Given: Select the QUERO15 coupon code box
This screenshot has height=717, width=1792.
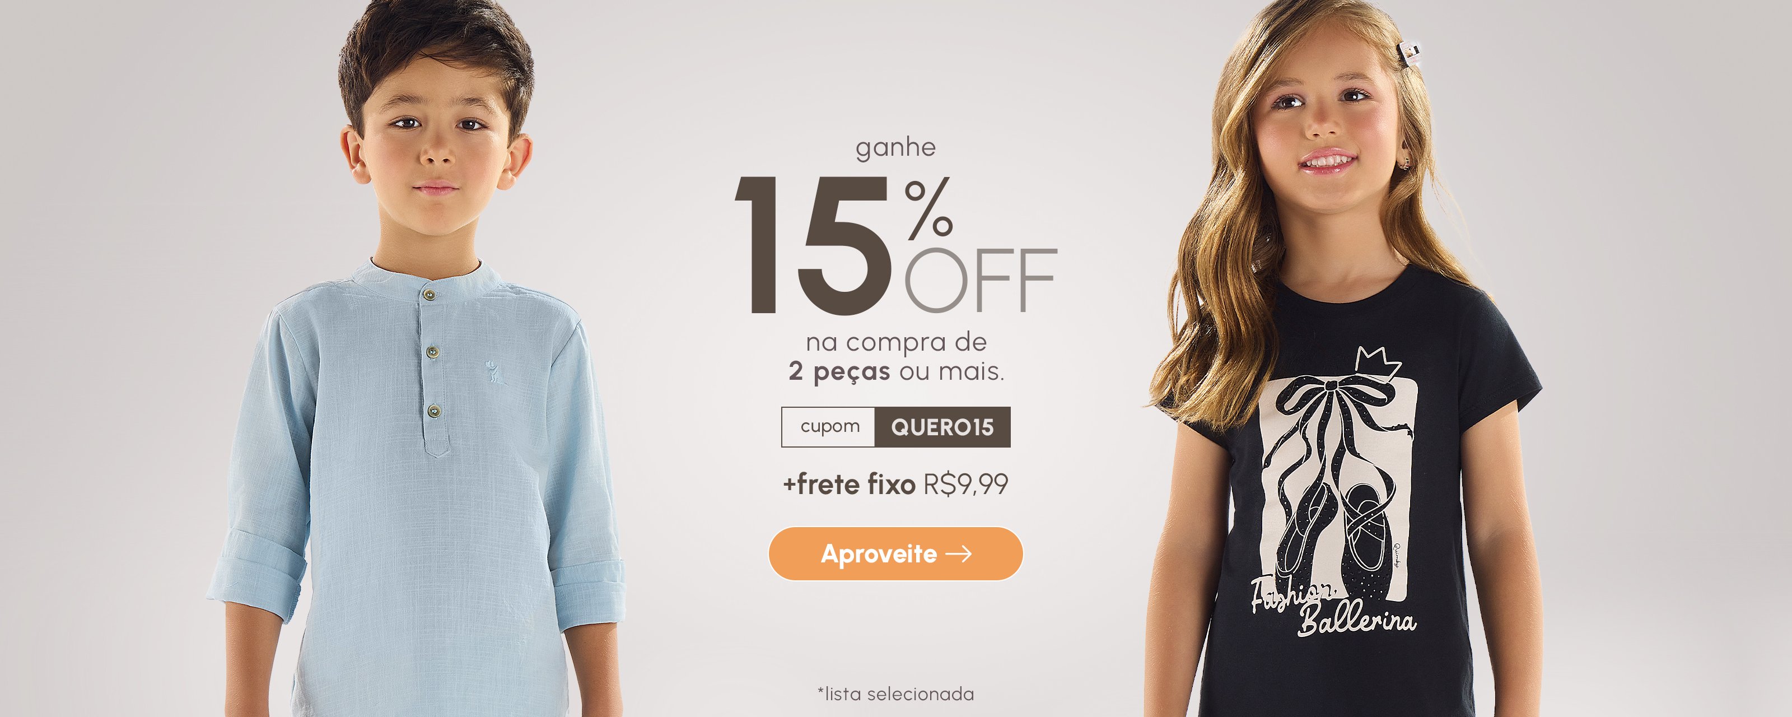Looking at the screenshot, I should point(942,427).
